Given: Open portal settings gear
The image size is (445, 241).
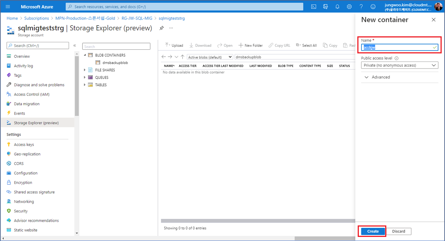Looking at the screenshot, I should [349, 7].
